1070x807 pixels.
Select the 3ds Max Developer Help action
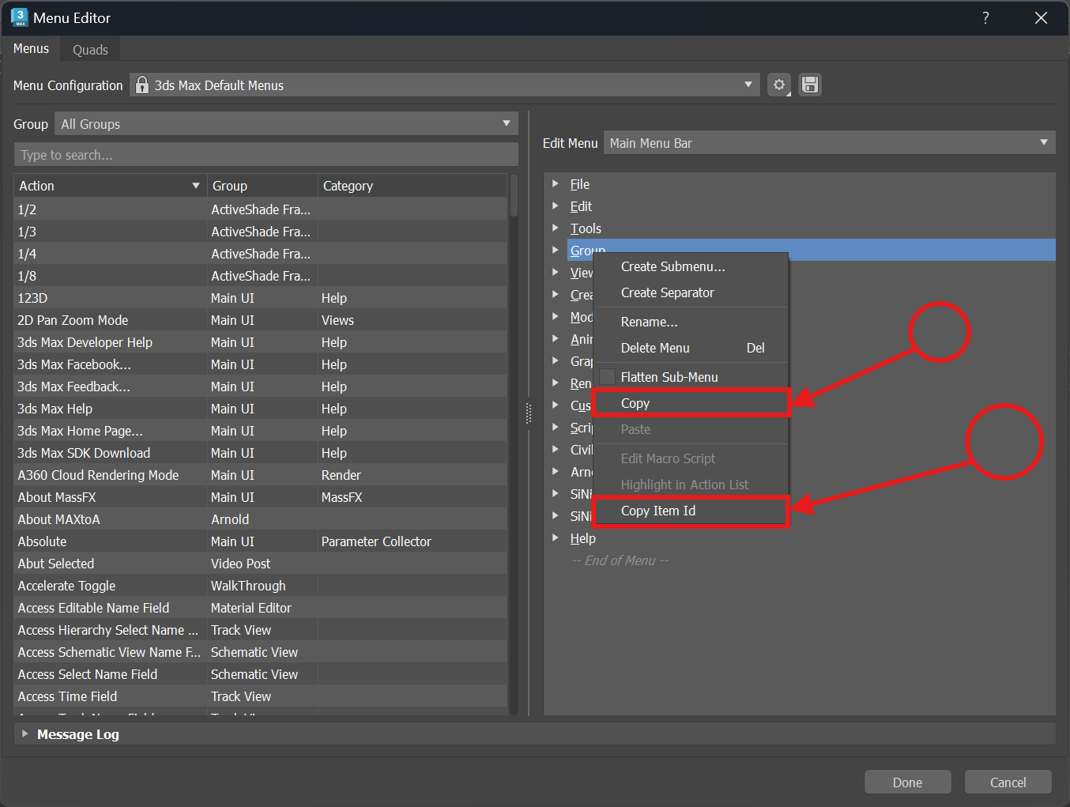tap(261, 342)
